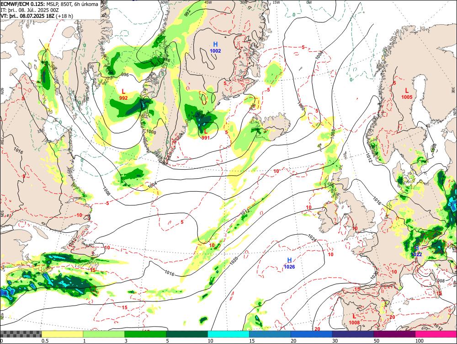Screen dimensions: 457x344
Task: Select the L 992 low label
Action: 123,95
